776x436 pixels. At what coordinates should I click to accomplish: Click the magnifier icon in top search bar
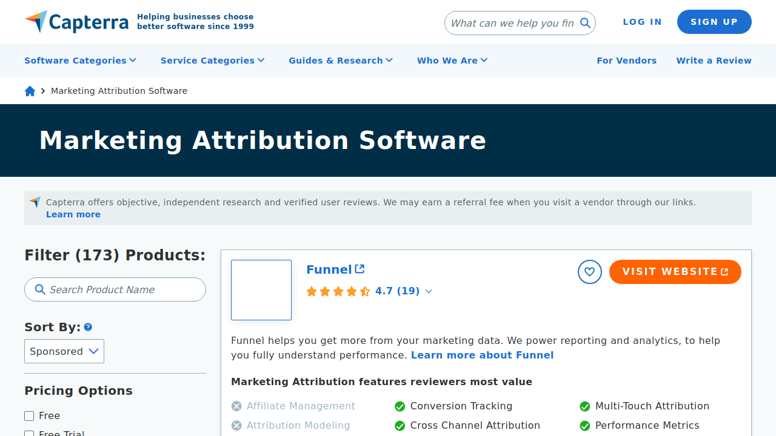coord(585,23)
